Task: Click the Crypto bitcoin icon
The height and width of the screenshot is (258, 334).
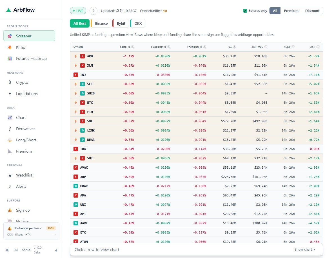Action: (10, 82)
